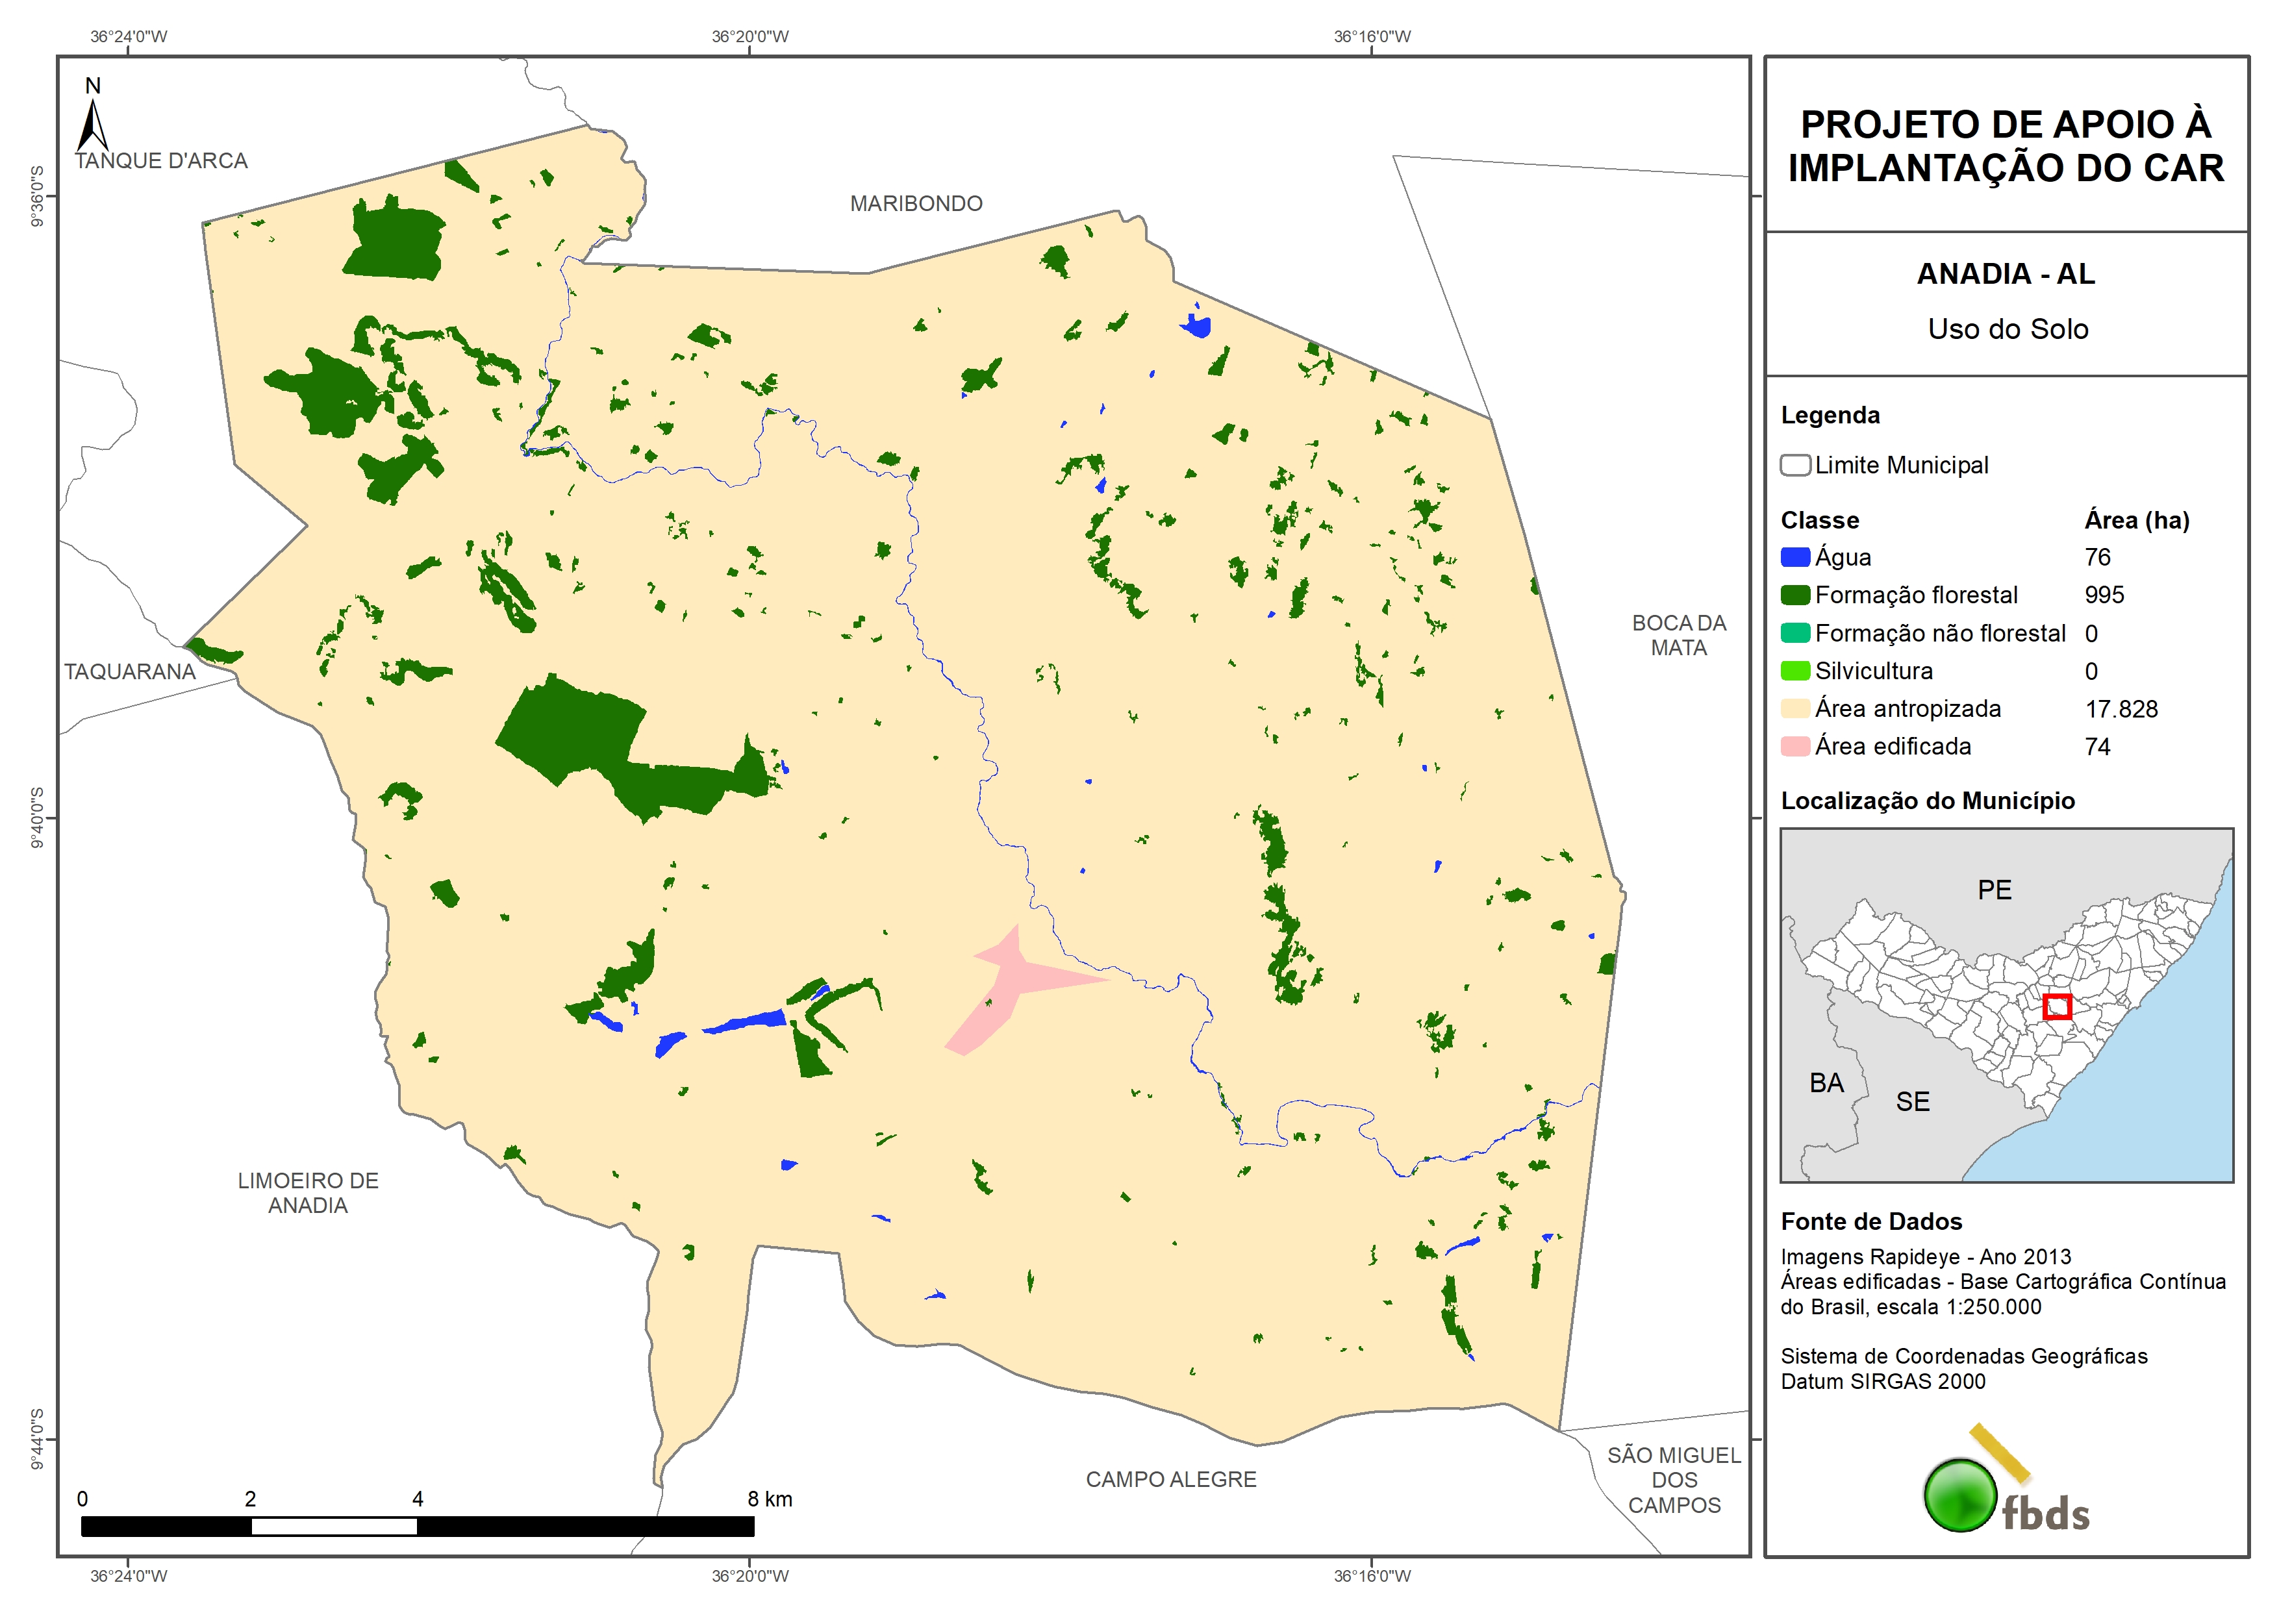Click the beige Área antropizada swatch
This screenshot has height=1611, width=2279.
[x=1794, y=708]
